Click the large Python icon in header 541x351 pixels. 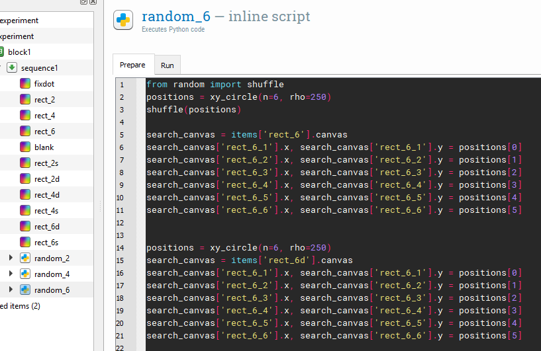click(123, 20)
